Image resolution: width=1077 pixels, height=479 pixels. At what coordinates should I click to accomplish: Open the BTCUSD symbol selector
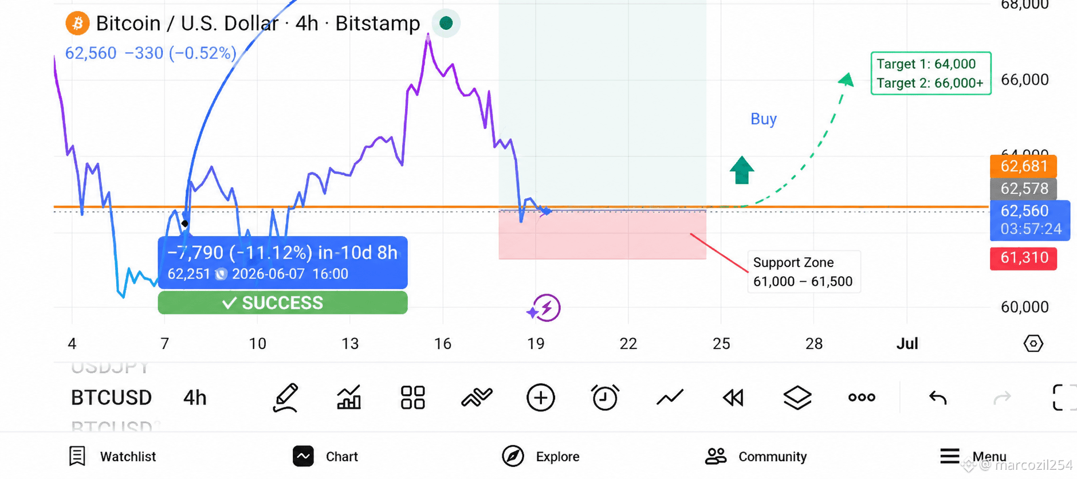tap(111, 397)
